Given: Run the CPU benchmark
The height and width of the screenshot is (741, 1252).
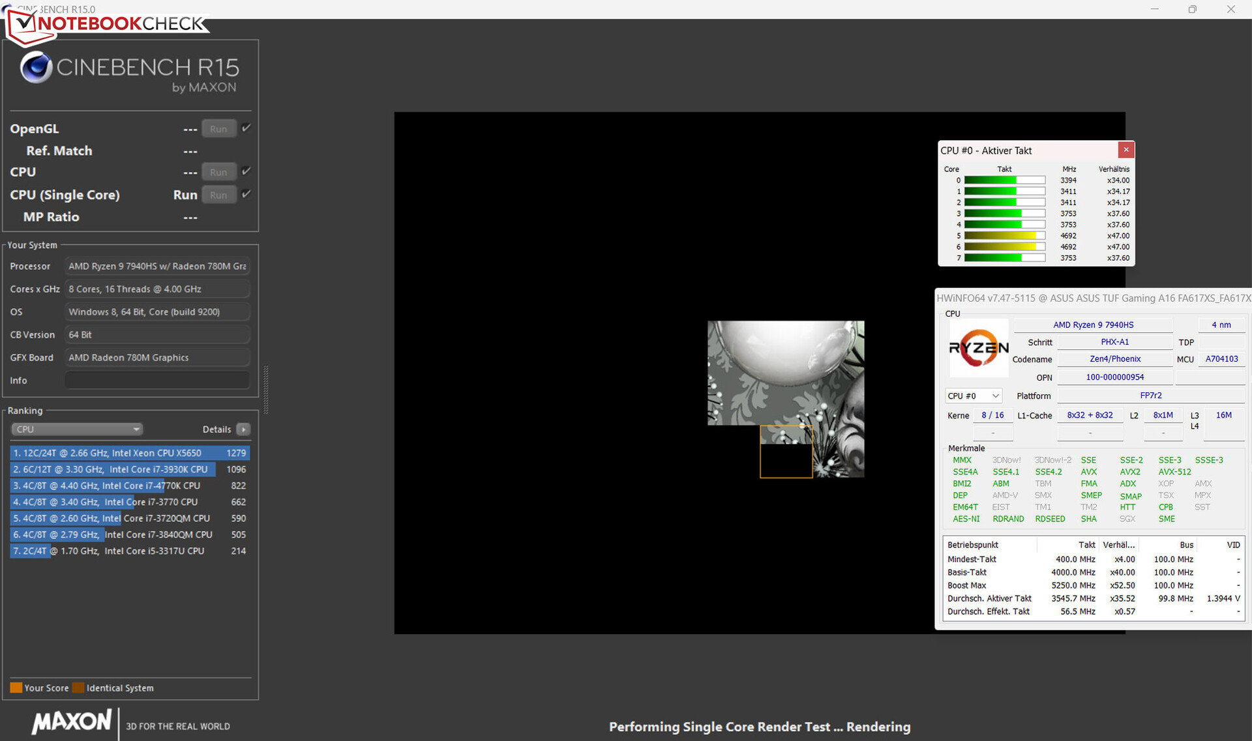Looking at the screenshot, I should pyautogui.click(x=218, y=172).
